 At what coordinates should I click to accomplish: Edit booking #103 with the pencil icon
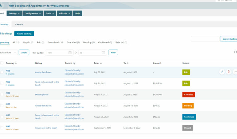[x=222, y=72]
